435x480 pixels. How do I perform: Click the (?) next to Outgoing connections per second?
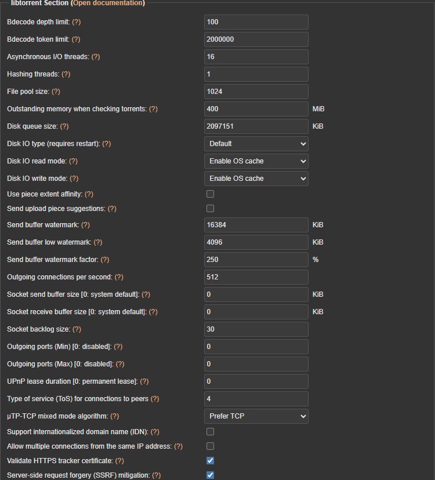(119, 277)
